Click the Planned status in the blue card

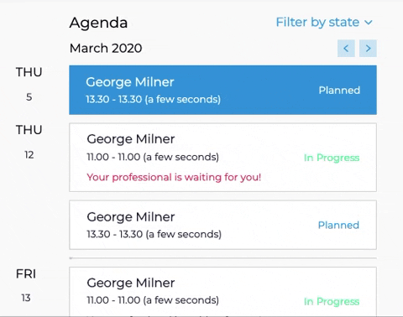[339, 91]
